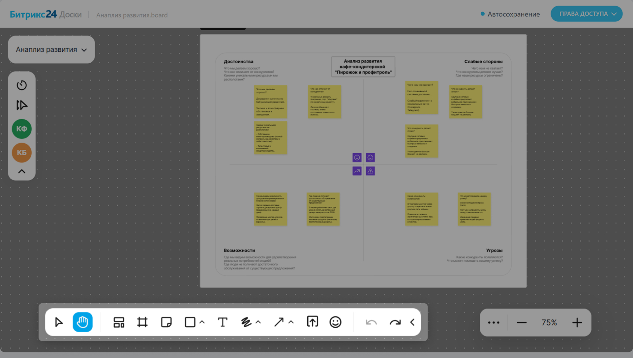Select the text tool
Image resolution: width=633 pixels, height=358 pixels.
click(223, 322)
